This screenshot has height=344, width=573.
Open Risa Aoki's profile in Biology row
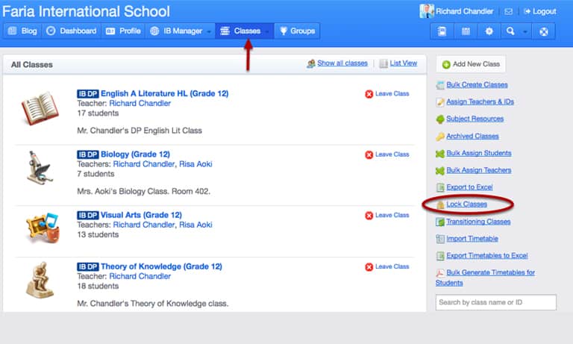(x=195, y=164)
